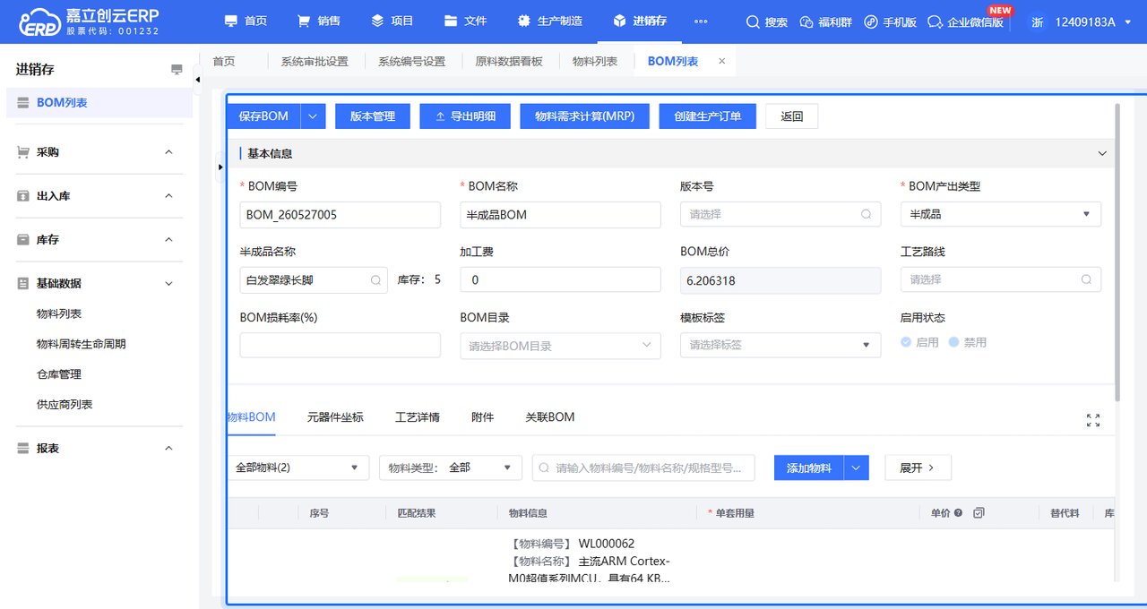Click the 返回 button
The image size is (1147, 609).
pyautogui.click(x=792, y=116)
